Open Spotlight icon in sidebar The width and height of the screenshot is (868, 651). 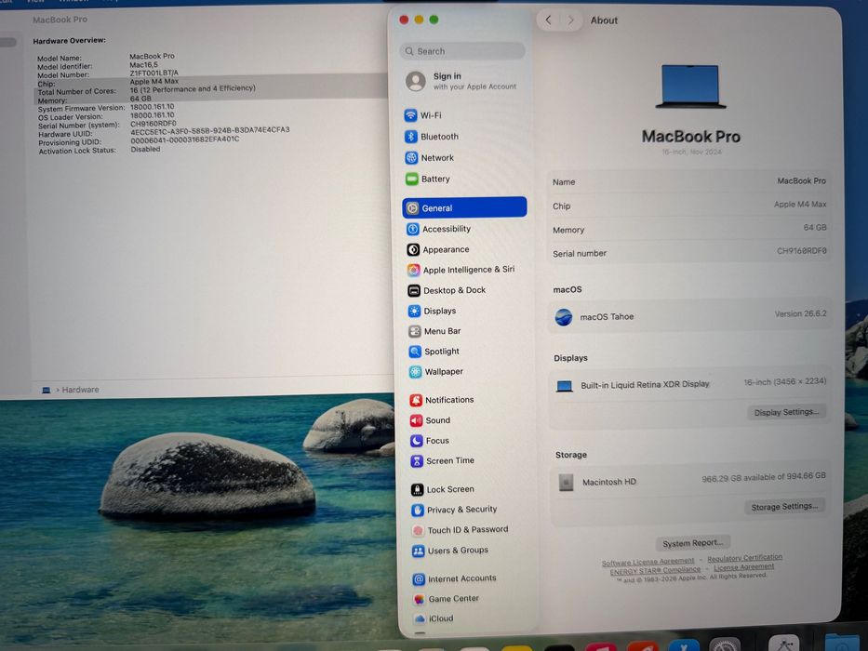tap(415, 352)
